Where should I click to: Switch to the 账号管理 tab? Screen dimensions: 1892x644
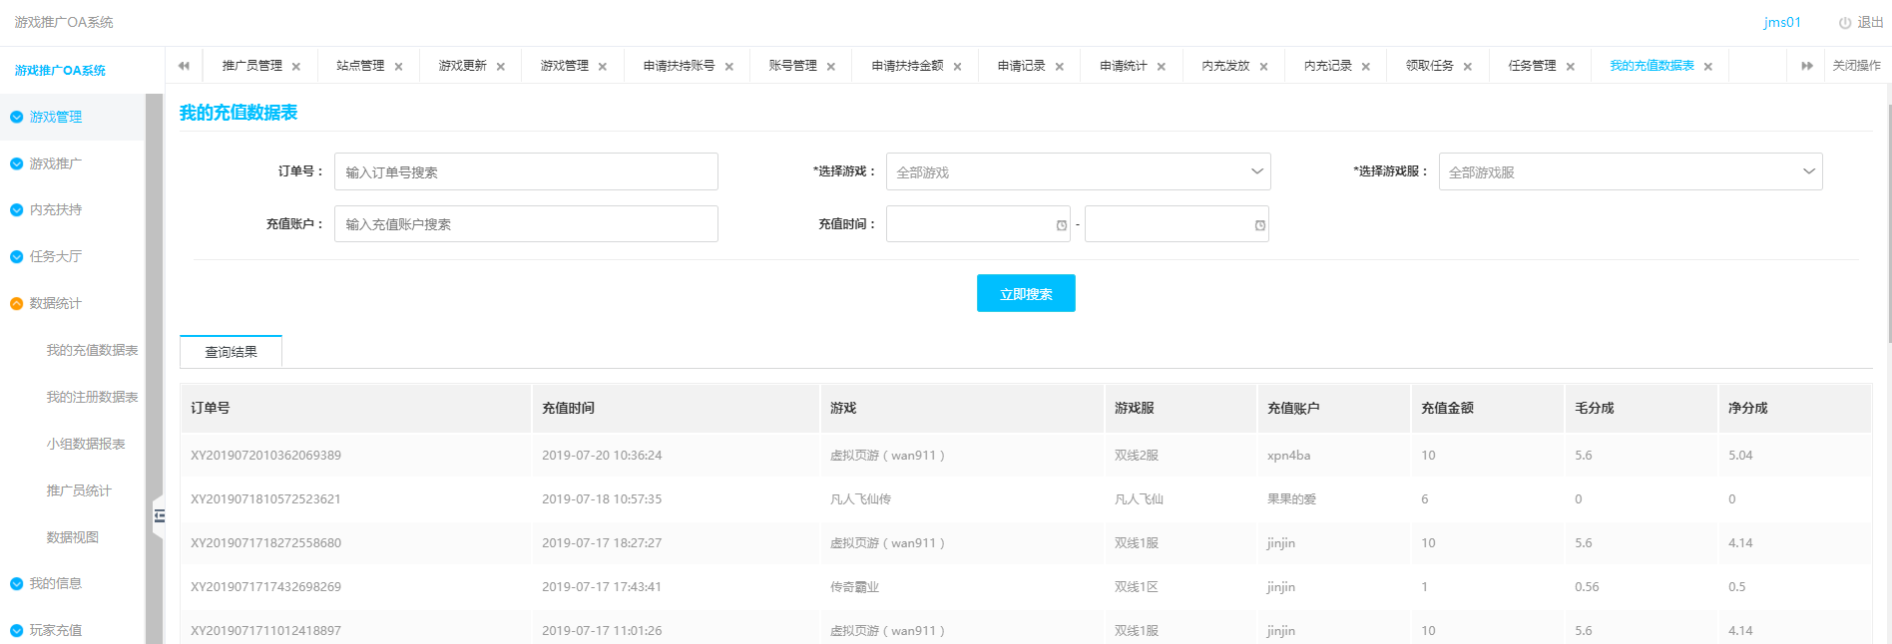(x=792, y=66)
